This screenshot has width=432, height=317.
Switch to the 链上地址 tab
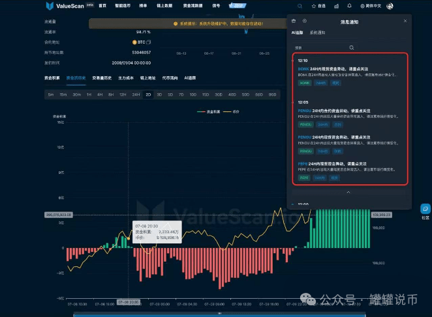pyautogui.click(x=147, y=78)
